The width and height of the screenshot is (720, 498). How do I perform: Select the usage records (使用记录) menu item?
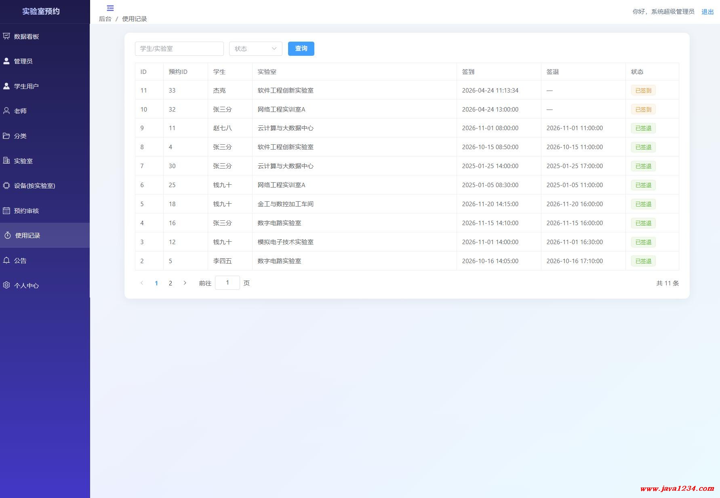pyautogui.click(x=27, y=235)
